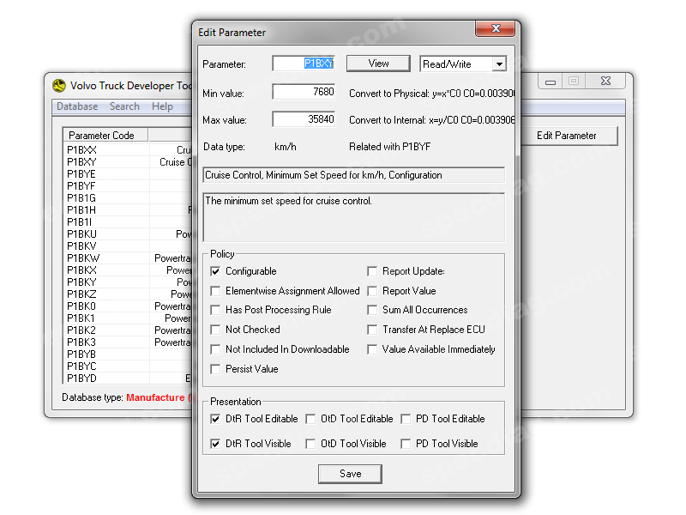Select row P1B1H in parameter list
The width and height of the screenshot is (686, 515).
[128, 210]
